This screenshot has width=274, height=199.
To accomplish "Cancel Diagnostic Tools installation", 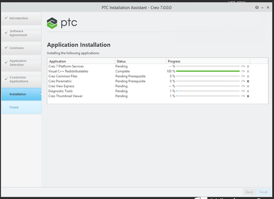I will tap(248, 91).
